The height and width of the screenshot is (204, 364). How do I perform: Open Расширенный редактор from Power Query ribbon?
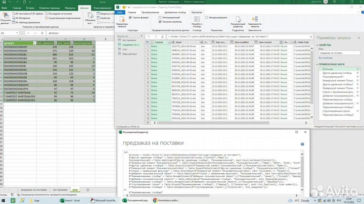tap(238, 22)
